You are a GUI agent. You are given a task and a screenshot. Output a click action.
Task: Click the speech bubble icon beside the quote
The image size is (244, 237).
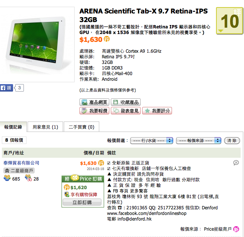[236, 163]
